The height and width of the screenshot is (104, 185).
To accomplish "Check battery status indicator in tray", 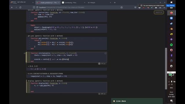I will (171, 75).
